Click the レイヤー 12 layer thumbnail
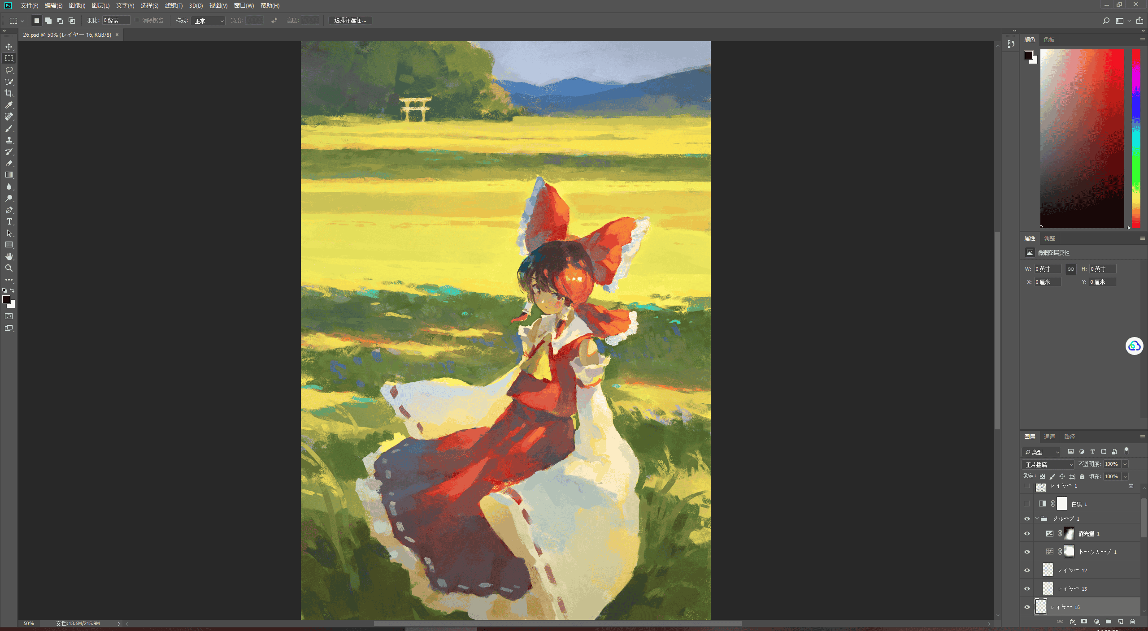This screenshot has width=1148, height=631. click(1048, 570)
